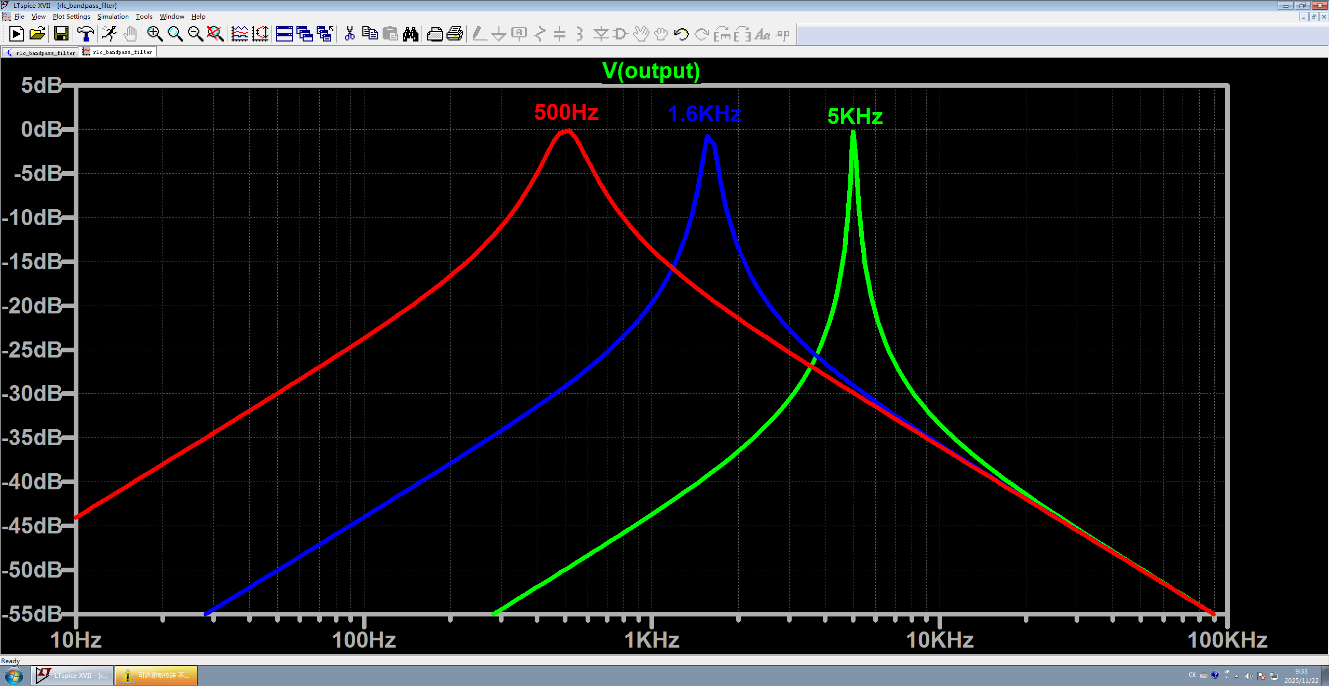Click the Autorange axes icon
The image size is (1329, 686).
(260, 34)
